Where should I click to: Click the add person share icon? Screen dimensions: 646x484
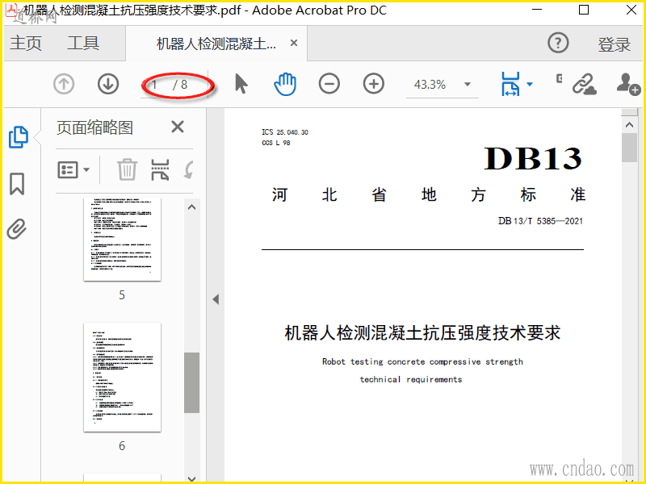(x=628, y=85)
